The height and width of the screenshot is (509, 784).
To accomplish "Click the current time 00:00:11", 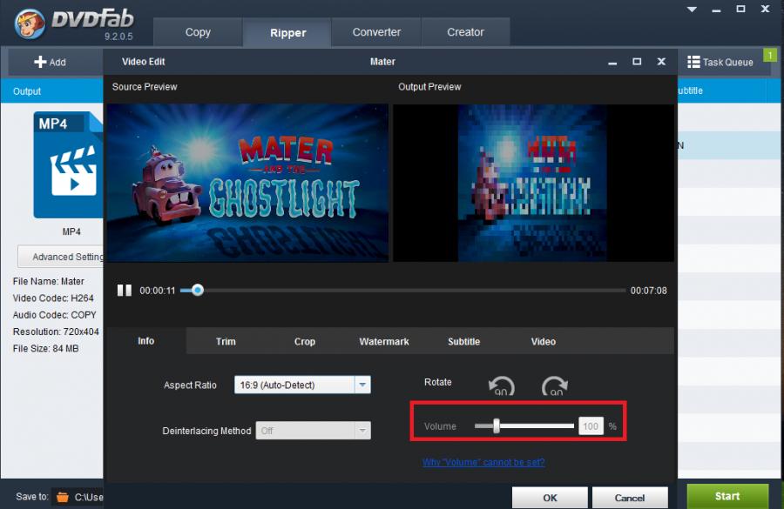I will point(157,291).
